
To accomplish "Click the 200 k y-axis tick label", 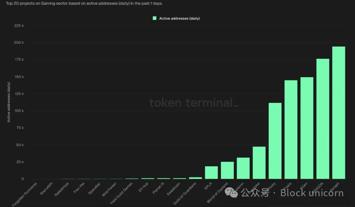I will (x=19, y=43).
